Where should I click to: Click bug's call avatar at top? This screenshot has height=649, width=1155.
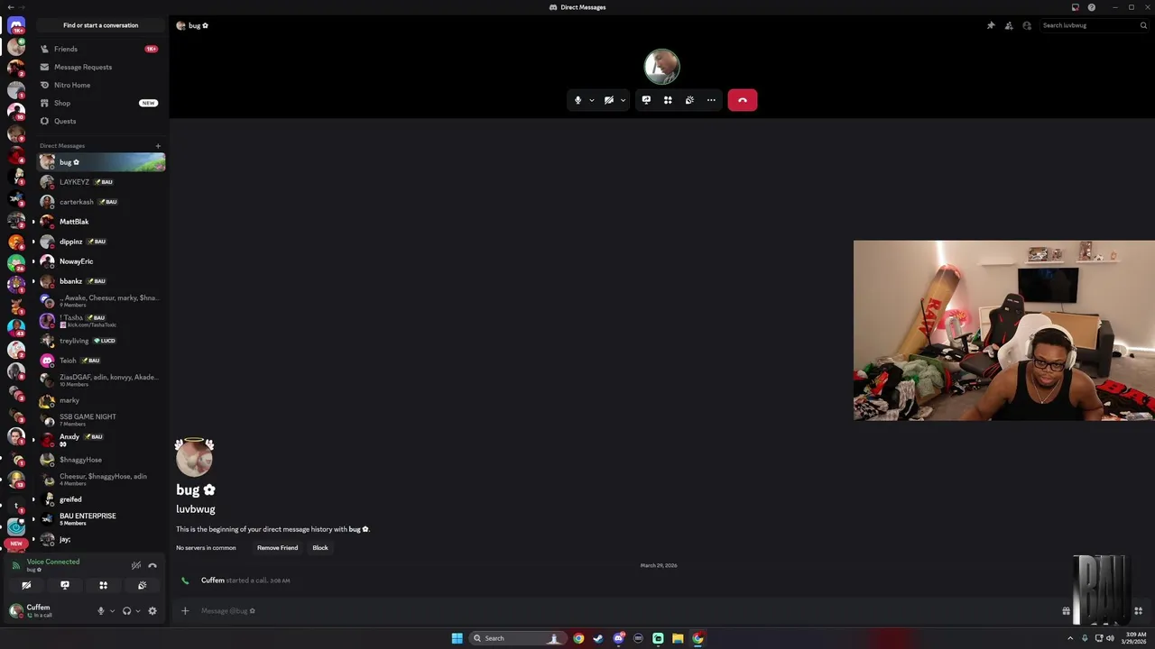(x=661, y=67)
